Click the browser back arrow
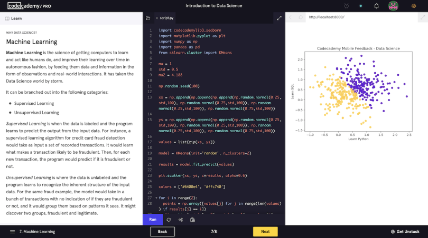 [x=290, y=17]
